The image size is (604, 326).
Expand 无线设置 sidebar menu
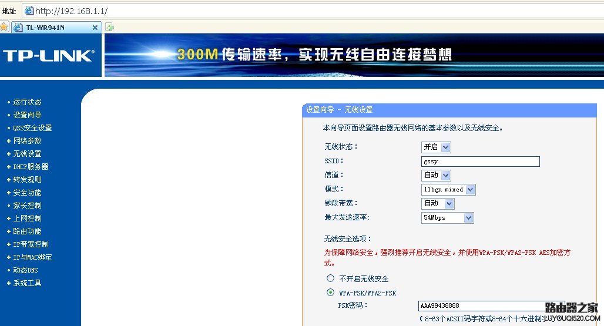(27, 154)
